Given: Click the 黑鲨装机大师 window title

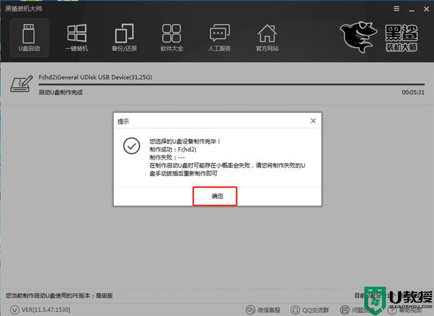Looking at the screenshot, I should (23, 8).
